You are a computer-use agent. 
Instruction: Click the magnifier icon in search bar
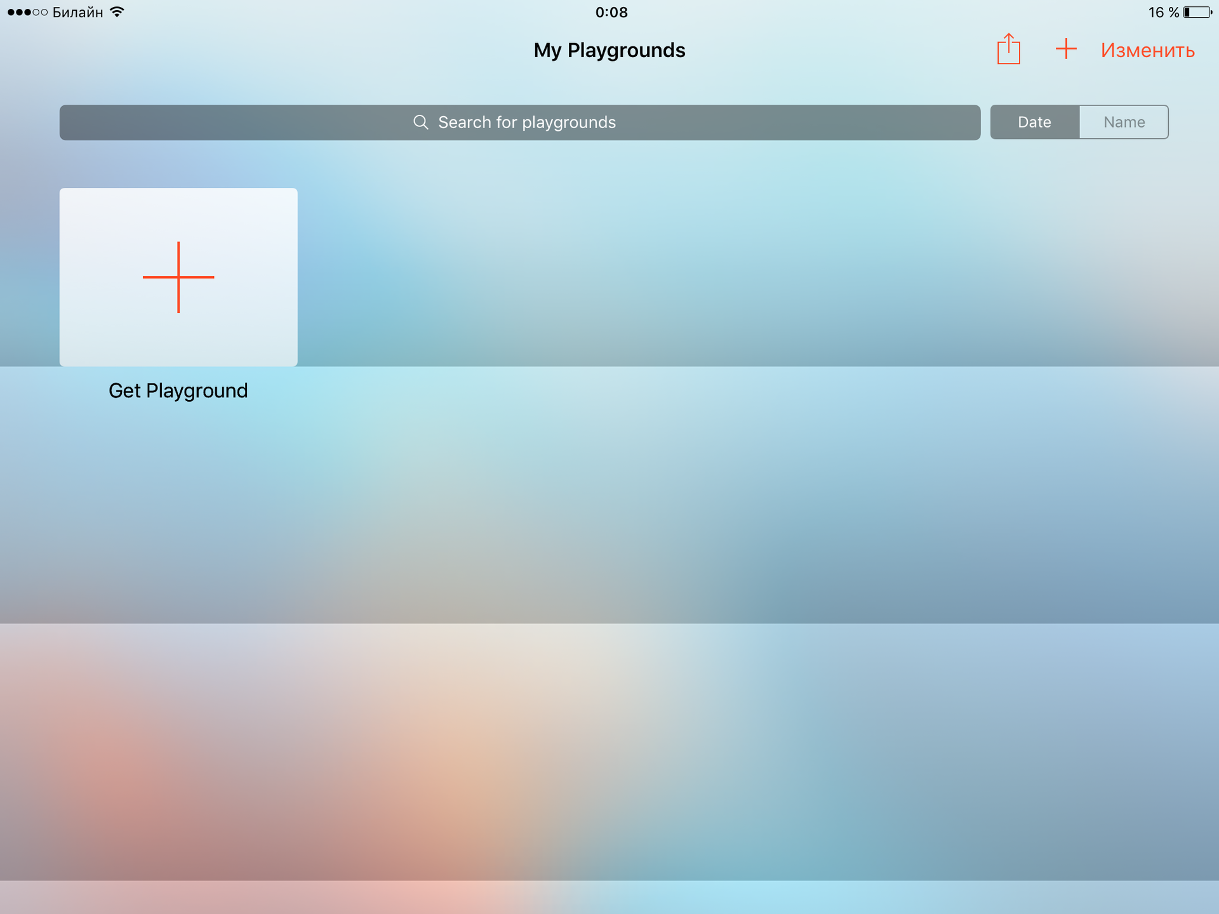[420, 122]
